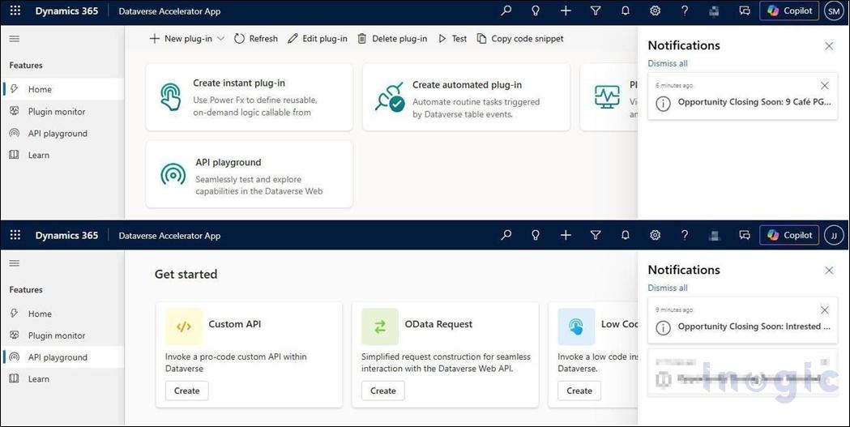Click plus quick-create icon in top header
The width and height of the screenshot is (850, 427).
(566, 11)
